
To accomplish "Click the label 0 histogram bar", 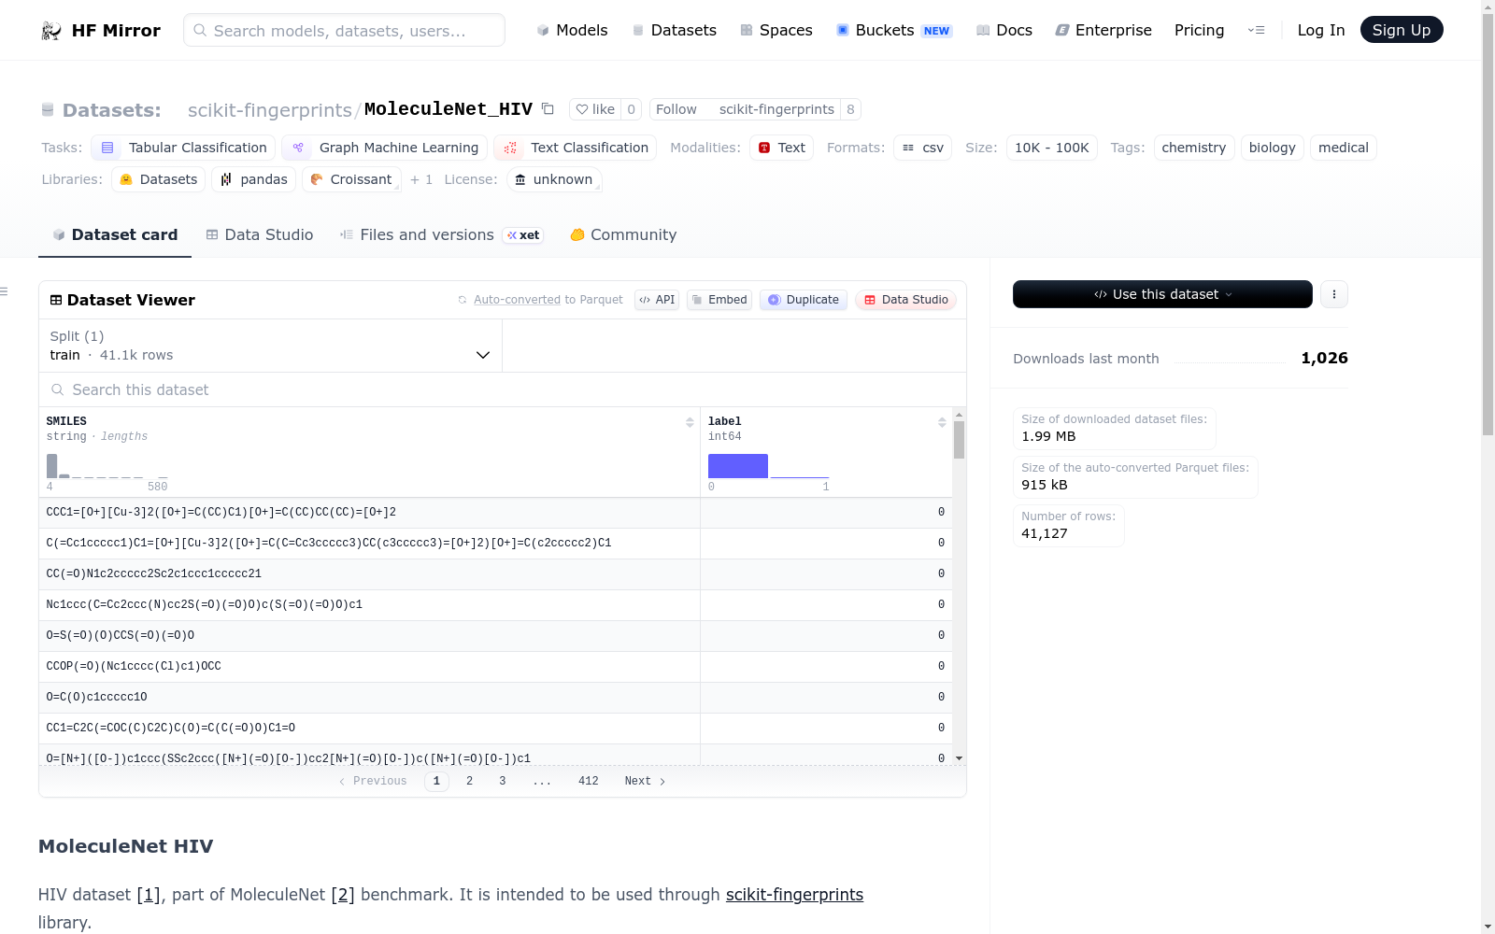I will pyautogui.click(x=738, y=466).
